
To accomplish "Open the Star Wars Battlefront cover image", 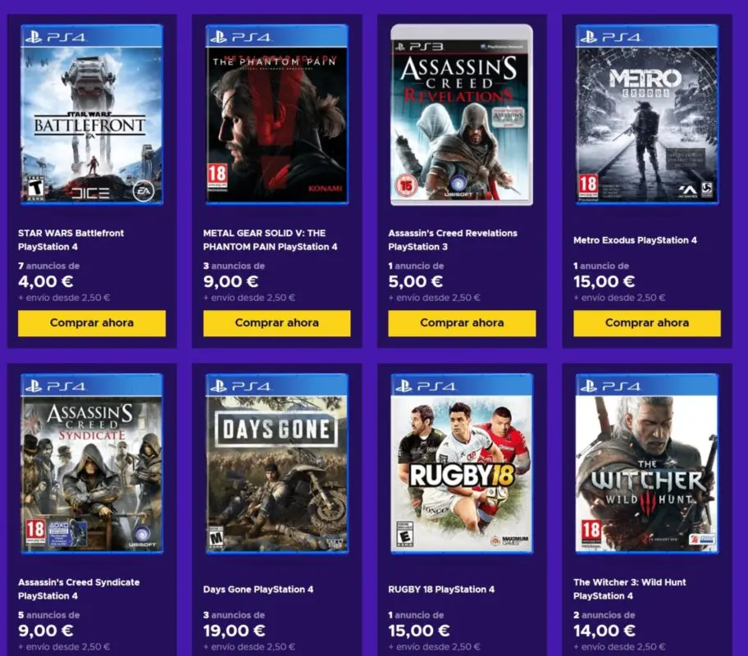I will tap(92, 115).
